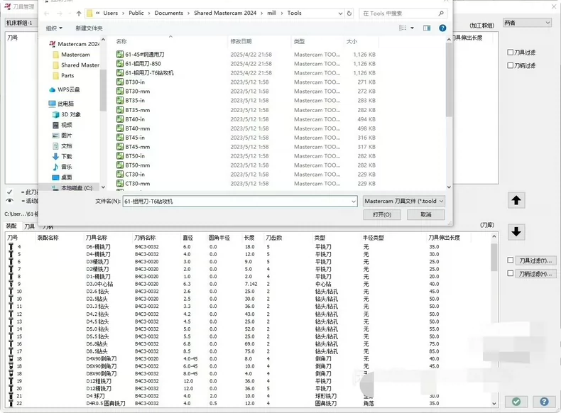Switch to 刀具 tab
Screen dimensions: 561x413
[x=29, y=226]
